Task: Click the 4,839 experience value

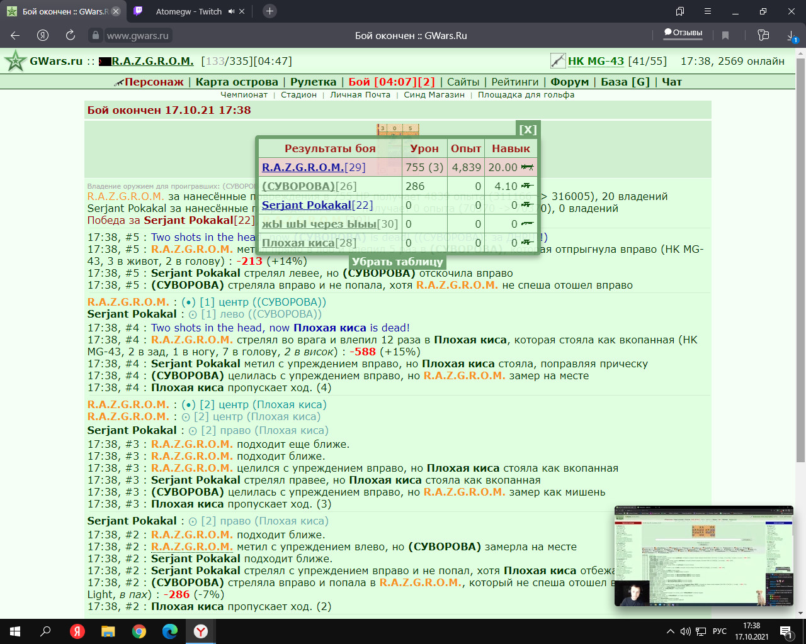Action: coord(467,167)
